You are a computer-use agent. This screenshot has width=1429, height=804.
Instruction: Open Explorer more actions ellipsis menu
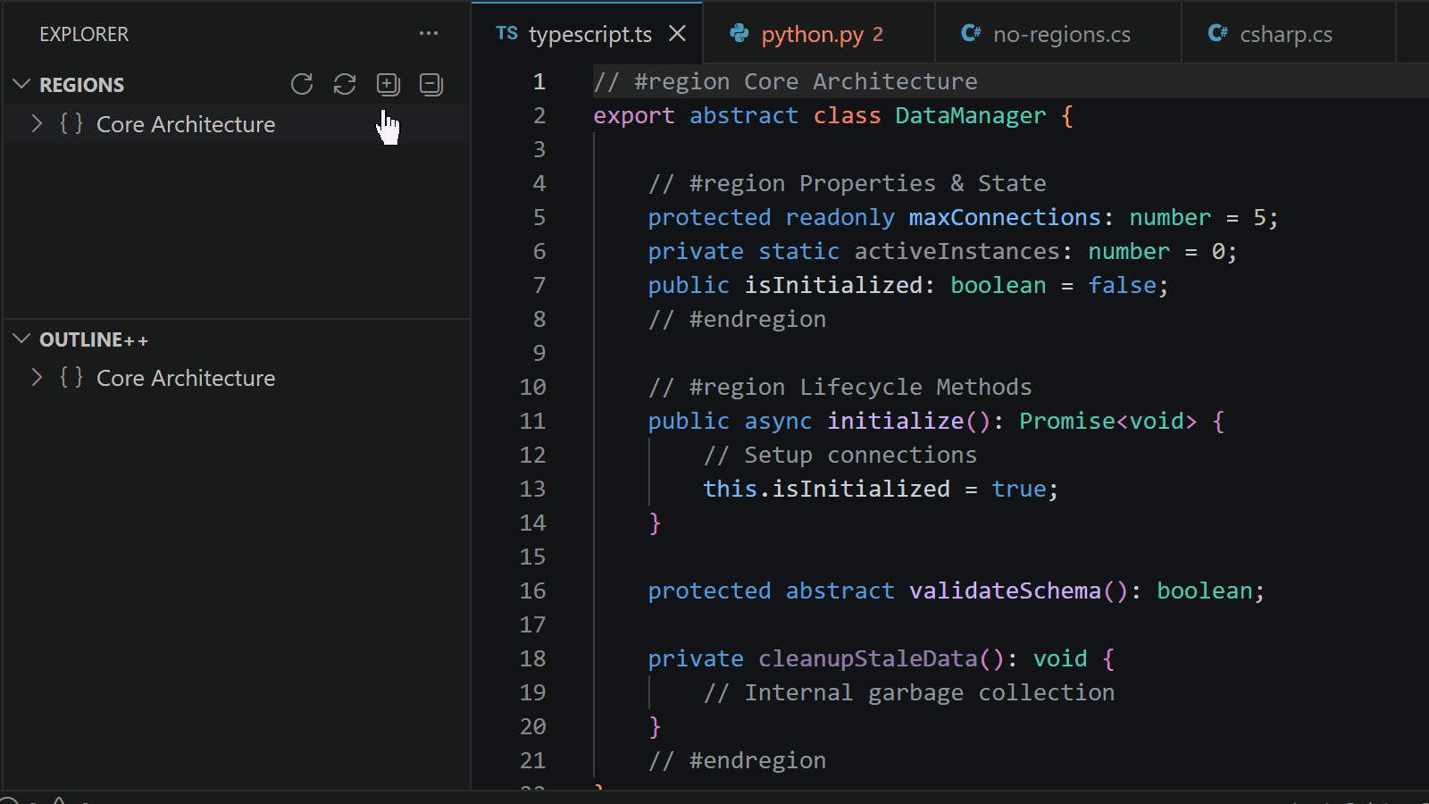(x=429, y=34)
